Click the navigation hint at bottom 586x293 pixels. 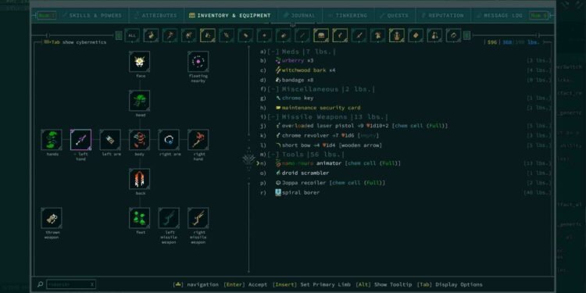(x=195, y=284)
